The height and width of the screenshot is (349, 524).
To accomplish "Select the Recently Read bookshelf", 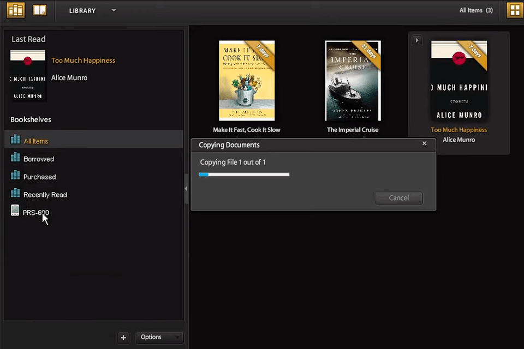I will 93,194.
